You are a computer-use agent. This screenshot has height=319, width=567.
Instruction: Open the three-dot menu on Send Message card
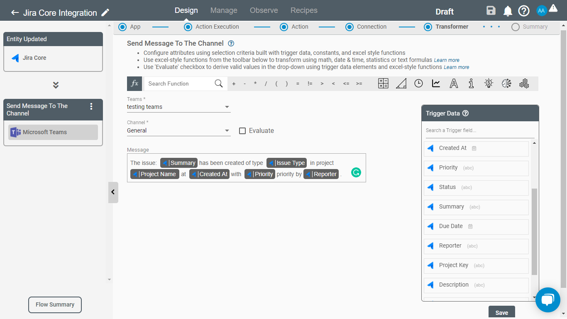coord(91,106)
